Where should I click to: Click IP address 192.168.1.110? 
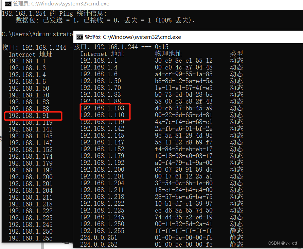(x=102, y=115)
